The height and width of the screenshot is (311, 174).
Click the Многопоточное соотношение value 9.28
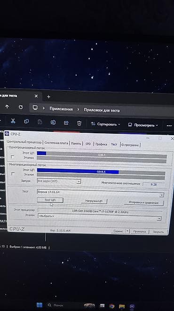[x=153, y=184]
